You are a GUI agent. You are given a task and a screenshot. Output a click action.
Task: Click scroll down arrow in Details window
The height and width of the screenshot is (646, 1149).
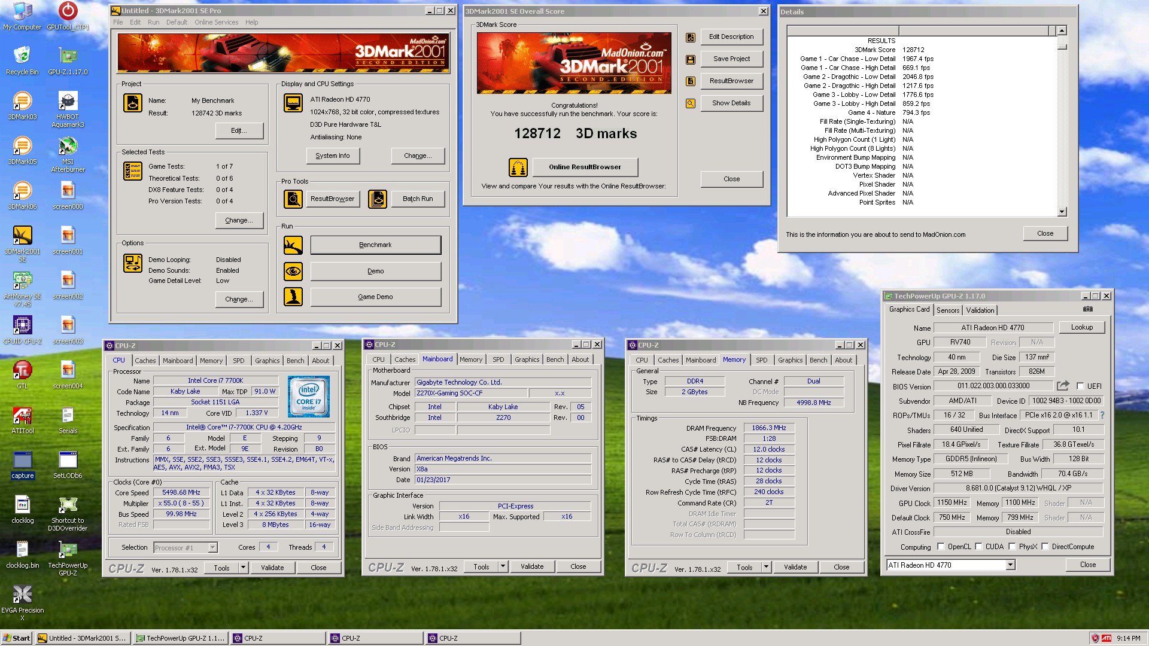coord(1062,211)
